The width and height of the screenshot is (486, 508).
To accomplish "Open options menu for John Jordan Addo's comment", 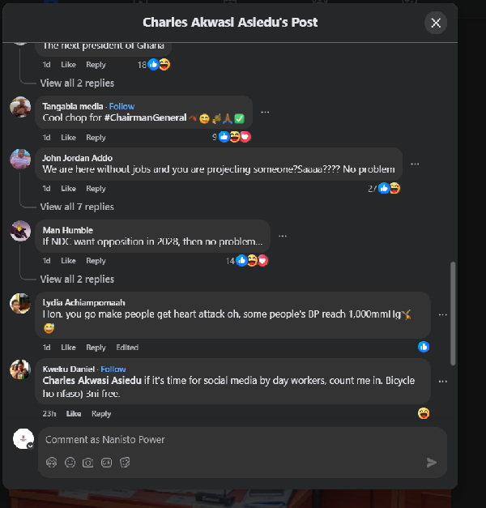I will (x=415, y=163).
